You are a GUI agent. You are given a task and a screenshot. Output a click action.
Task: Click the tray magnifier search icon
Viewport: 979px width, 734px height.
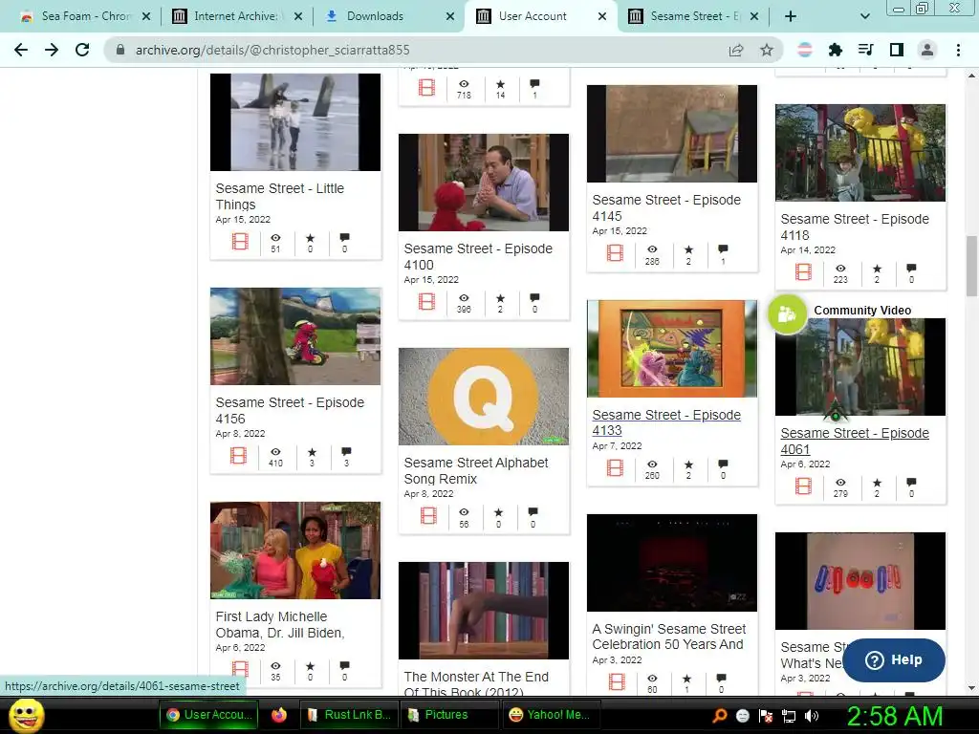coord(720,716)
